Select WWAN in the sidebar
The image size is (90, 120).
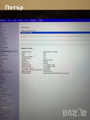click(2, 83)
